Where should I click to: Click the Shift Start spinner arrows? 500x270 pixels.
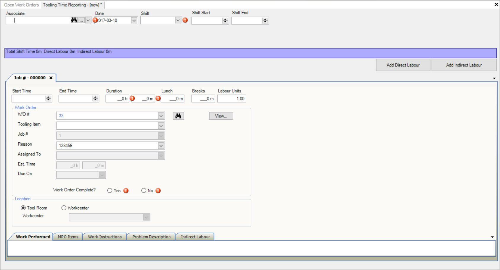pyautogui.click(x=225, y=20)
